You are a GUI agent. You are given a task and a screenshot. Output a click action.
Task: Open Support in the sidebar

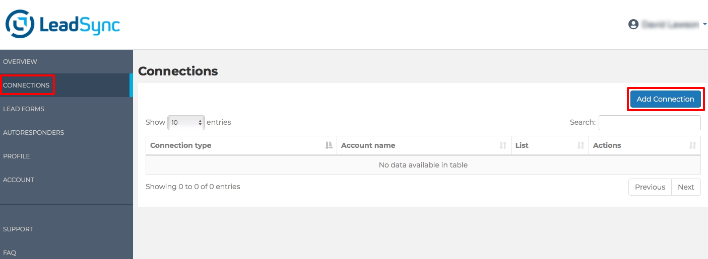[18, 229]
